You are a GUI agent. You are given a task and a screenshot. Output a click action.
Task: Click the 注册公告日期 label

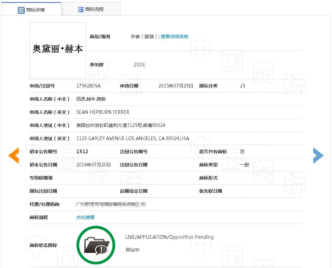[133, 165]
